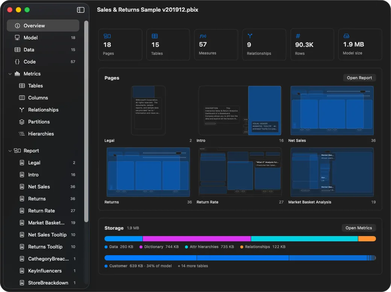
Task: Click the KeyInfluencers page icon
Action: tap(22, 271)
